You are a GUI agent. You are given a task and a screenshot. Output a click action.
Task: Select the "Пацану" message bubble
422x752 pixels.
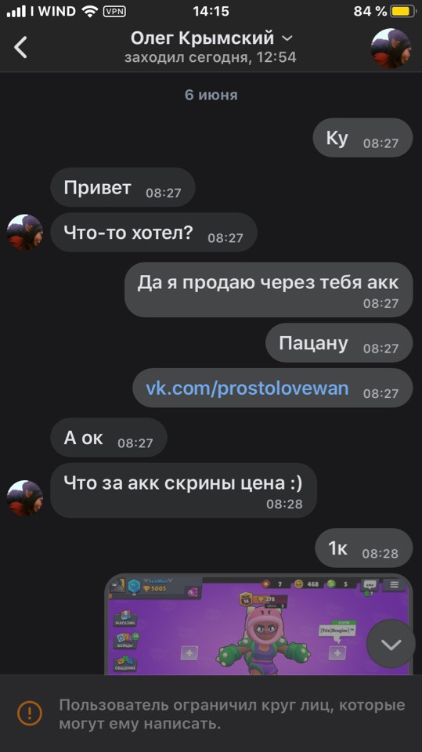339,343
